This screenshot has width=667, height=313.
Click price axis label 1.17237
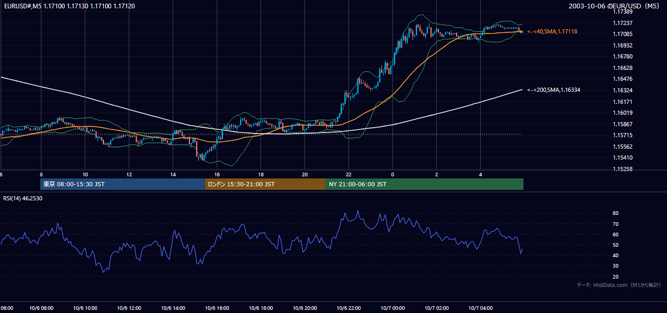(623, 23)
